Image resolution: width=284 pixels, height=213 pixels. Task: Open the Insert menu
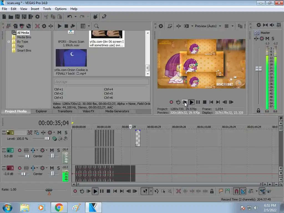click(x=35, y=9)
